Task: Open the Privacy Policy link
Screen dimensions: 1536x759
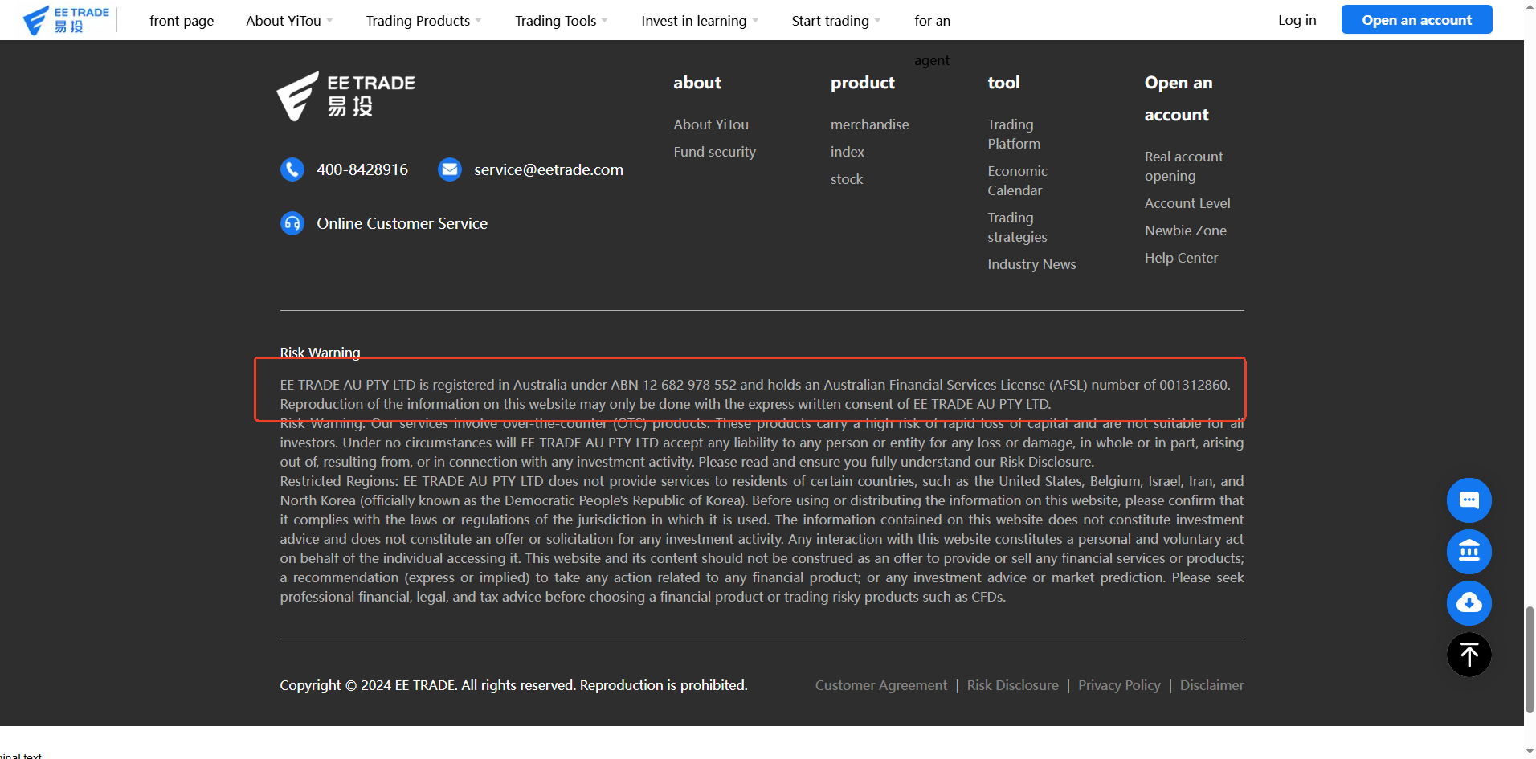Action: (x=1119, y=685)
